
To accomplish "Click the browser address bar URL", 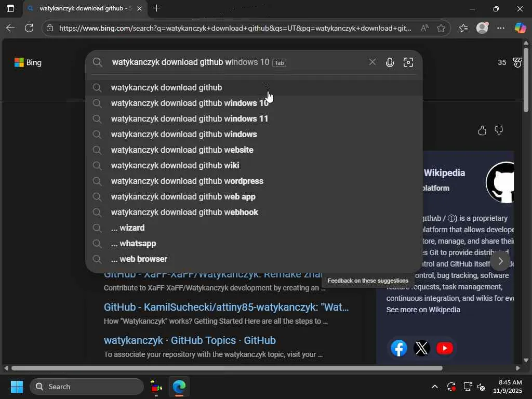I will pyautogui.click(x=235, y=28).
